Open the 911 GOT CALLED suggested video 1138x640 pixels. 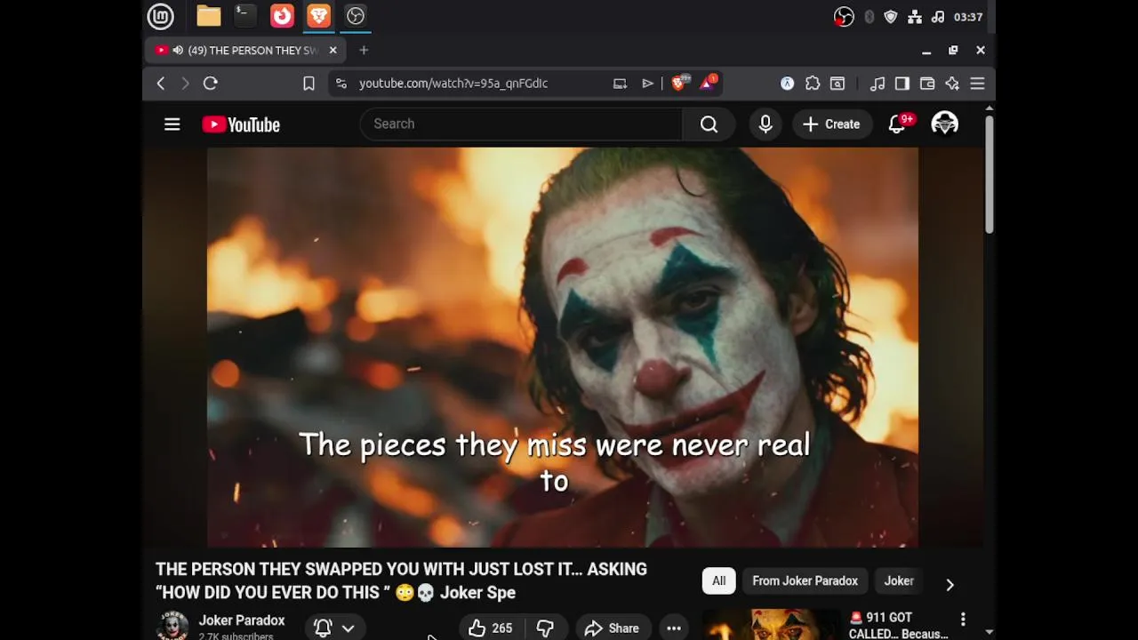[898, 626]
